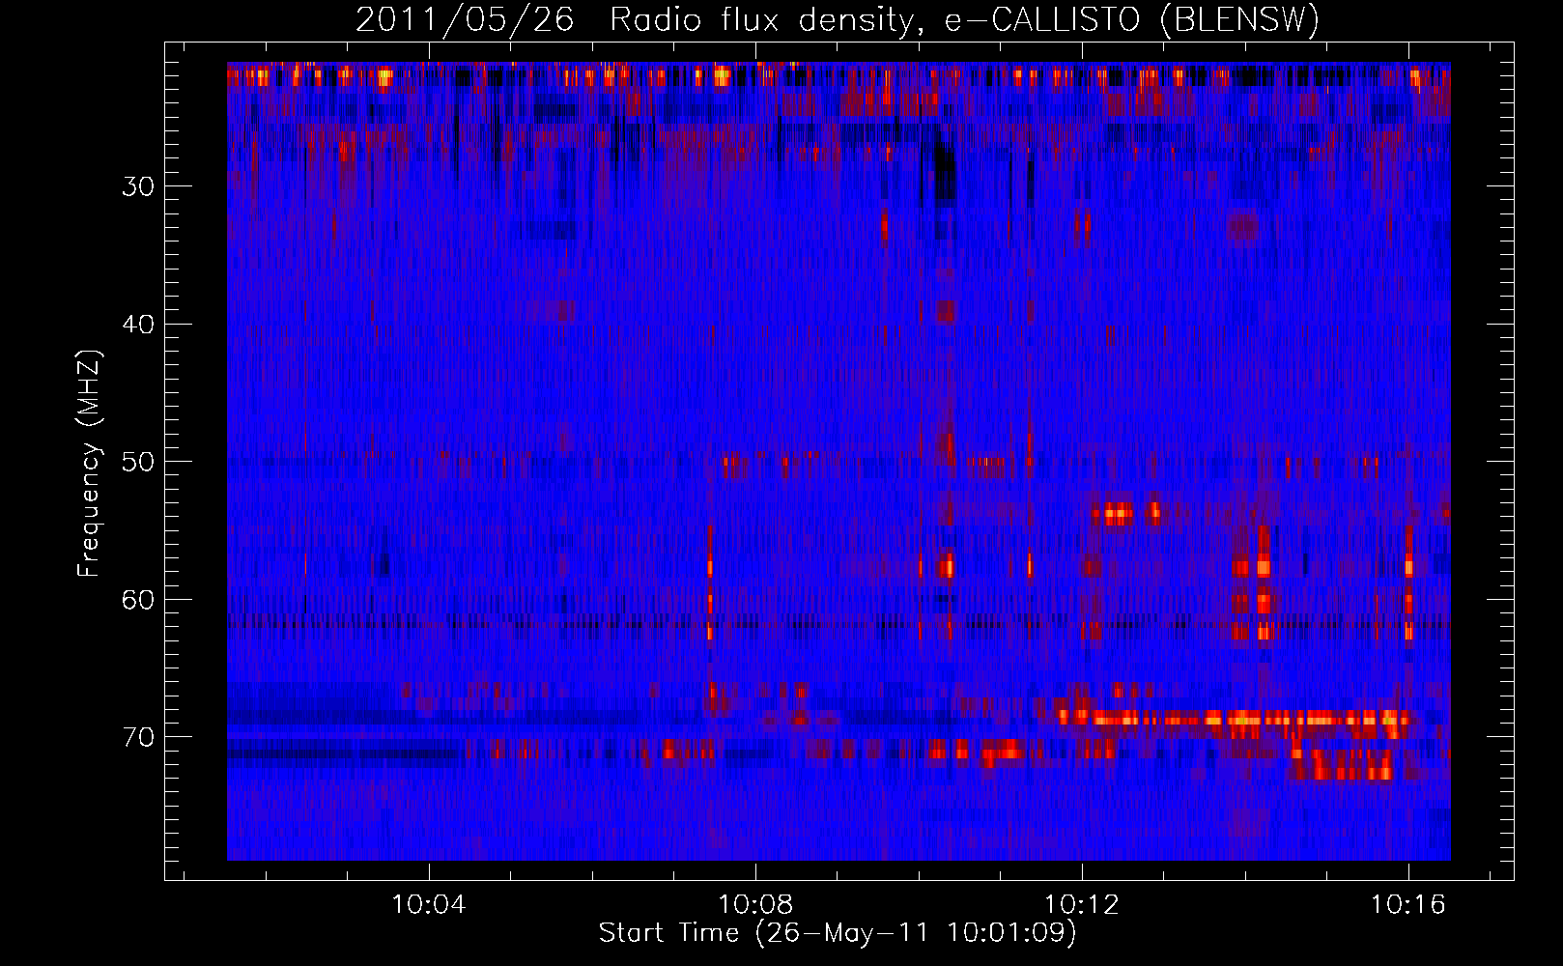Click the 50 frequency tick label

(138, 462)
